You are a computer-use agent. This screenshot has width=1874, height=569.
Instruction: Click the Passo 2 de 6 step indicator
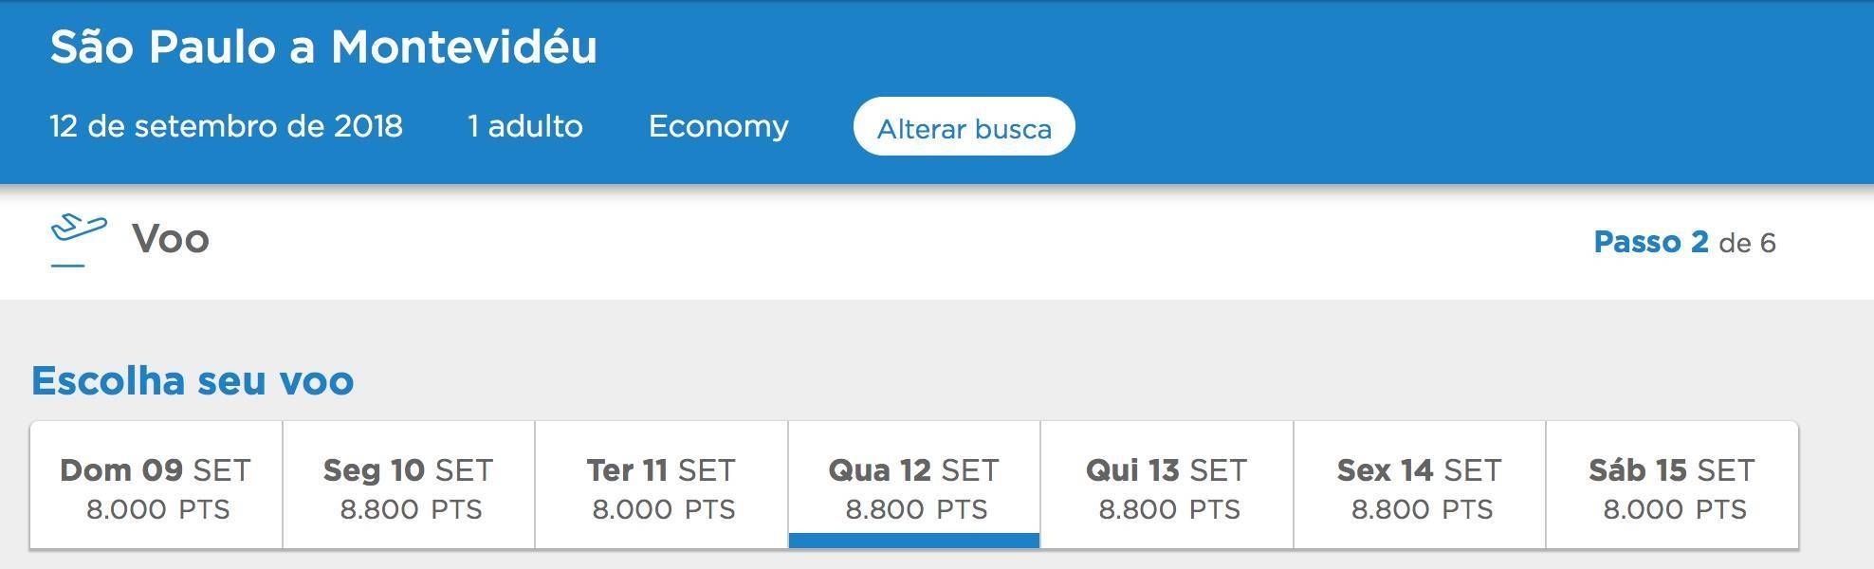[x=1684, y=242]
